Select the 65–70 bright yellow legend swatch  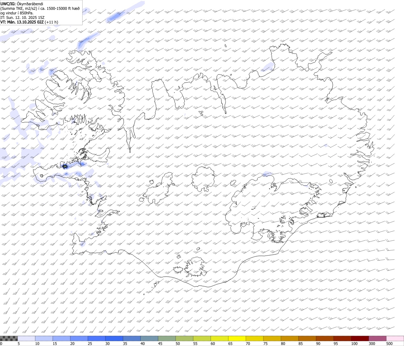click(237, 338)
